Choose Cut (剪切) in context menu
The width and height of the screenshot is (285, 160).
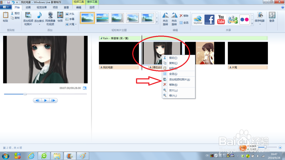179,58
